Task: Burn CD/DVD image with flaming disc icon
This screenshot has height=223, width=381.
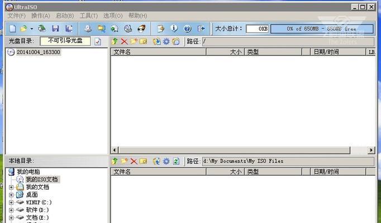Action: coord(142,28)
